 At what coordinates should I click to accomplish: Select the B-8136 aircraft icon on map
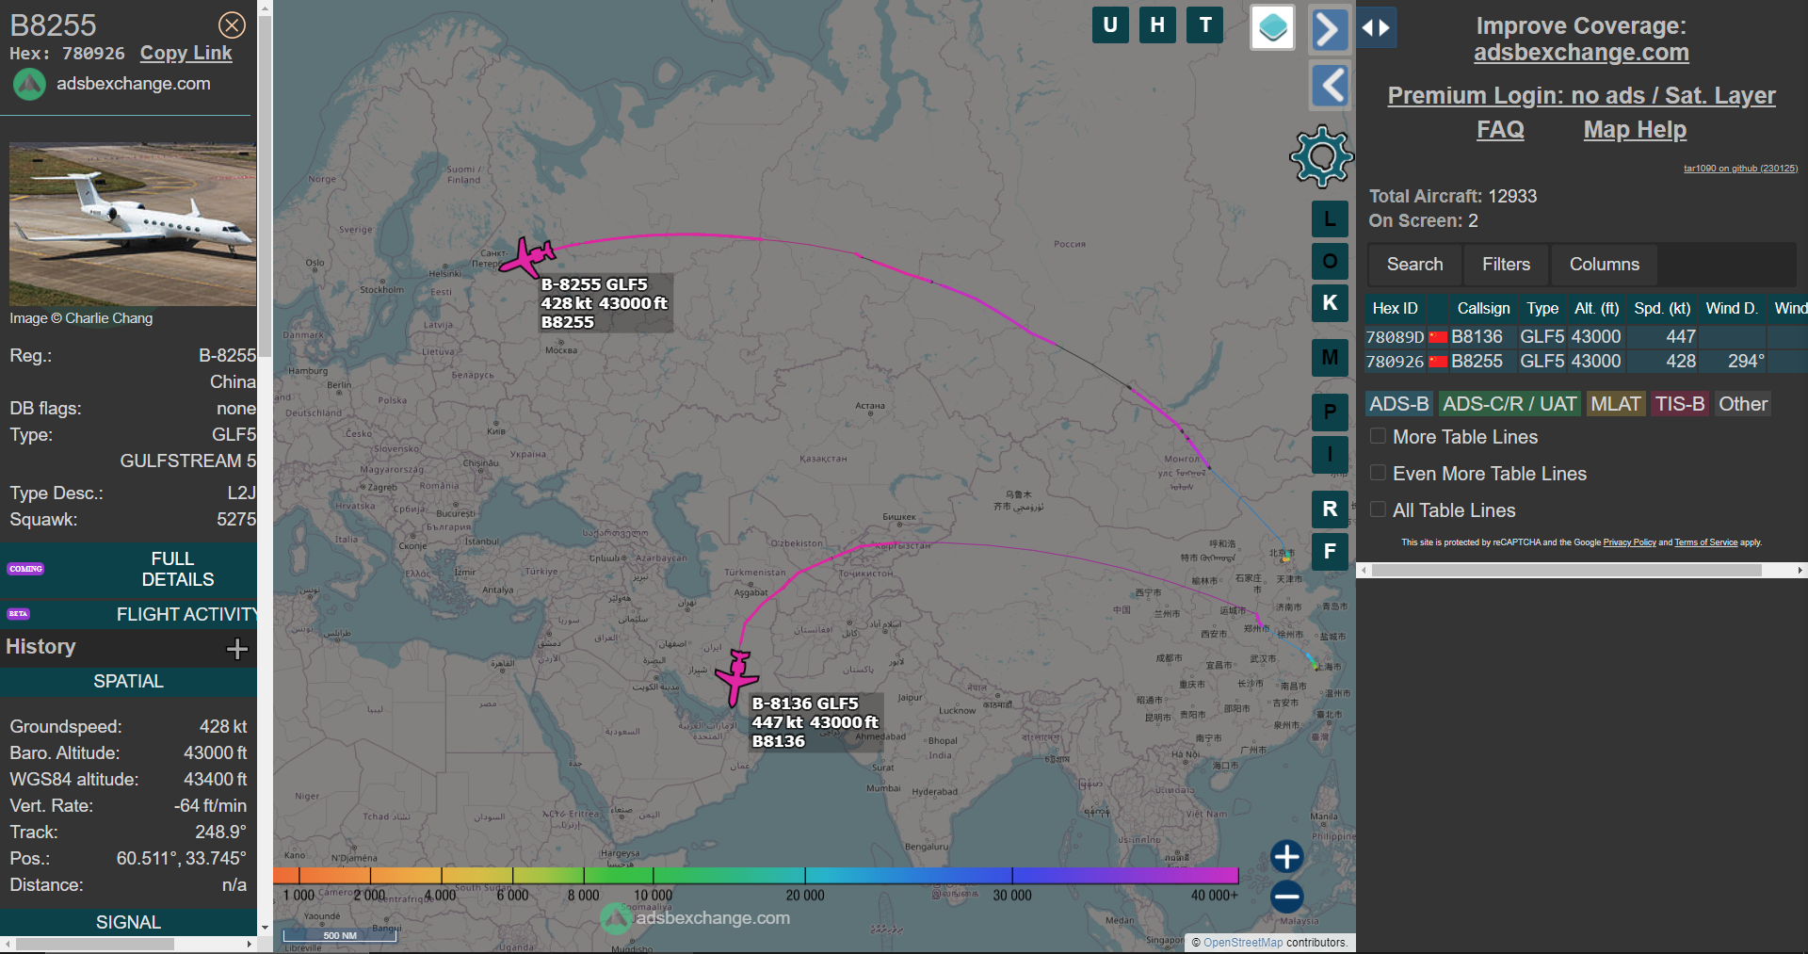pyautogui.click(x=736, y=676)
